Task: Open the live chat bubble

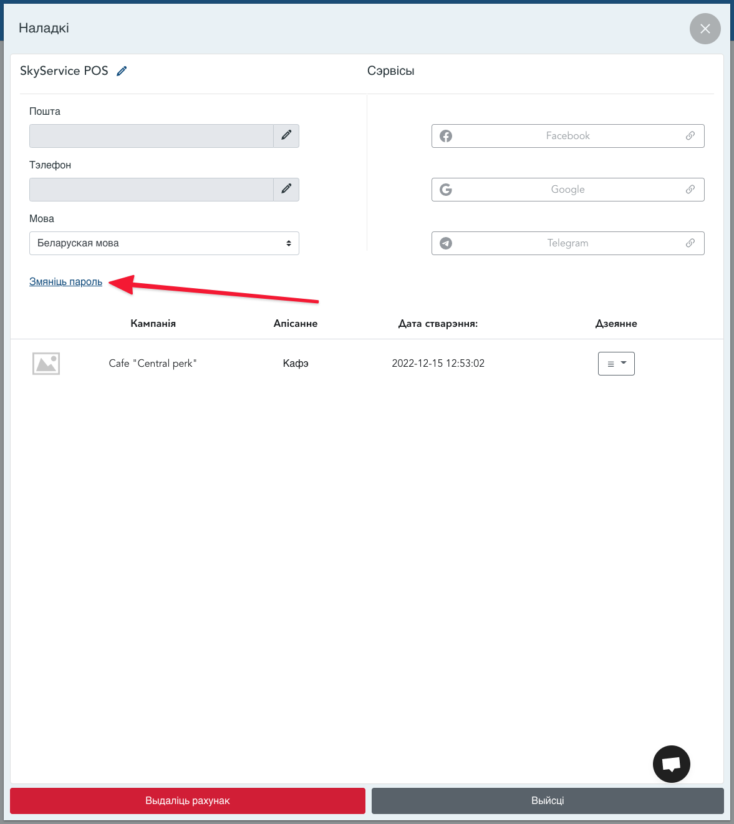Action: [671, 763]
